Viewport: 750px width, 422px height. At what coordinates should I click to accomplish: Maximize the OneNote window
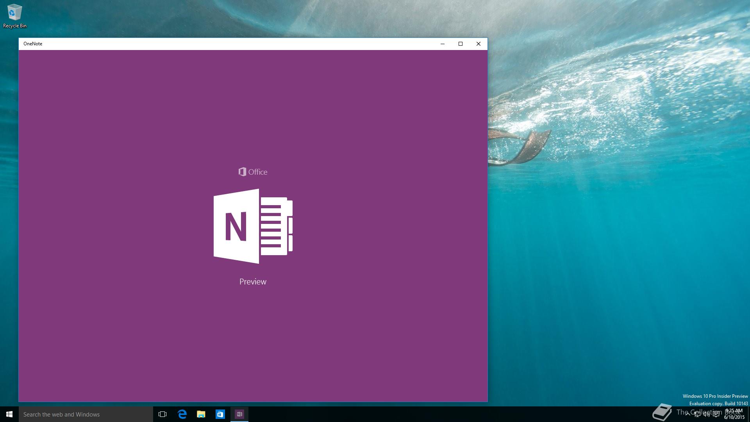tap(461, 44)
